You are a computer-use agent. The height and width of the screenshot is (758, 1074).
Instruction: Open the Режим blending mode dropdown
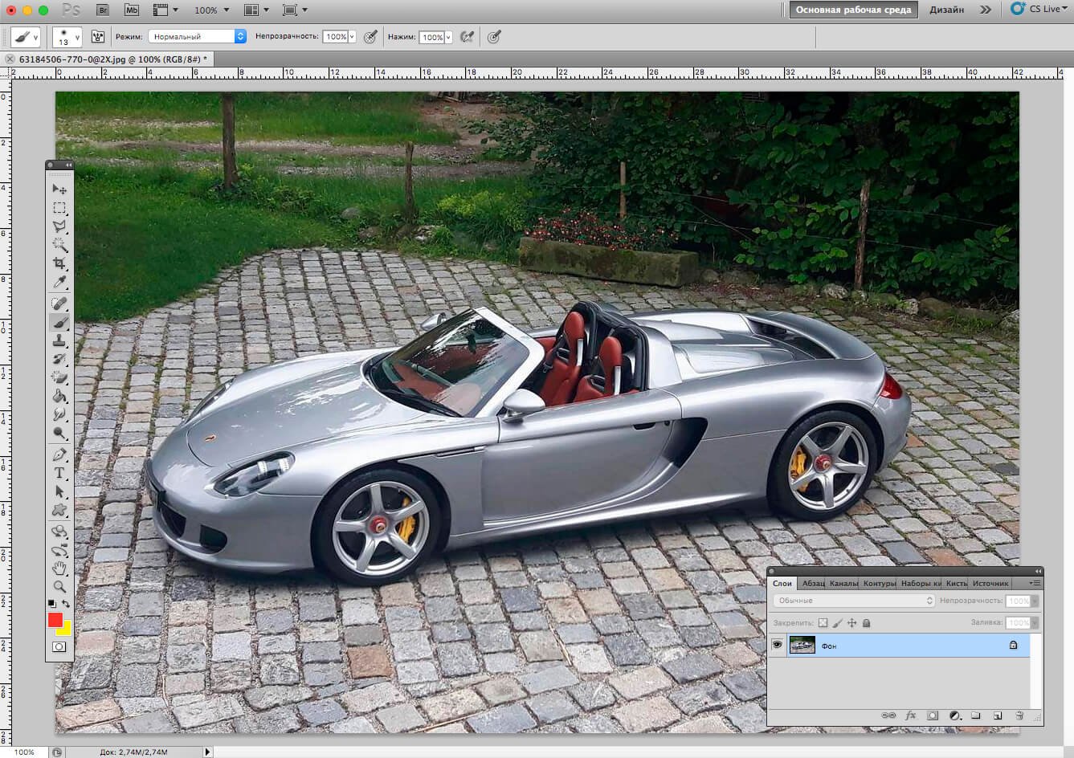197,37
